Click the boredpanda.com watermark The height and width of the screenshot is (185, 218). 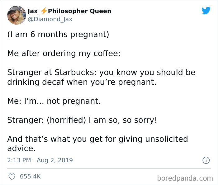(x=185, y=178)
